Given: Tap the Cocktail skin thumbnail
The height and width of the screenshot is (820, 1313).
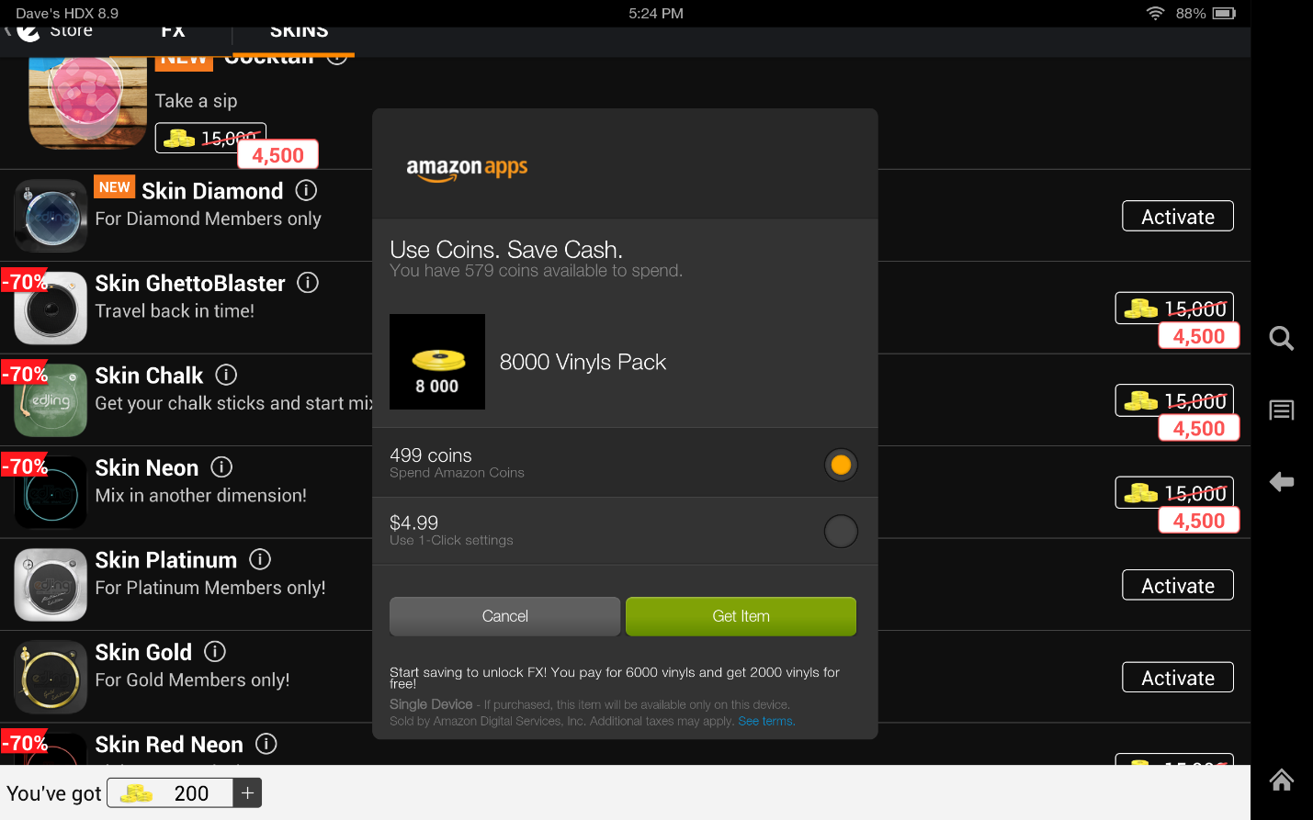Looking at the screenshot, I should [87, 102].
